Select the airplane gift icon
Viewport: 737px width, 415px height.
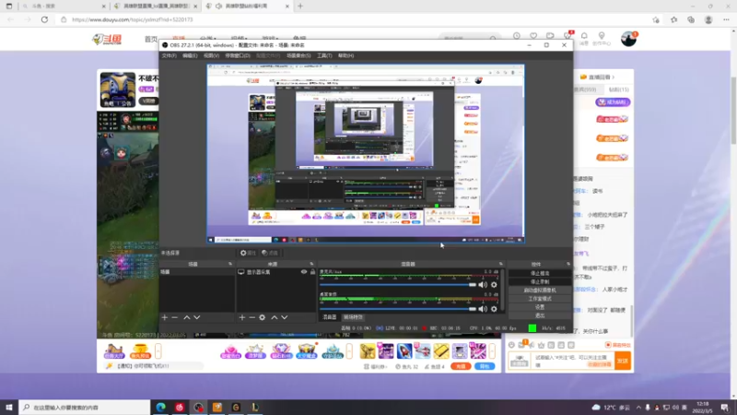(423, 351)
